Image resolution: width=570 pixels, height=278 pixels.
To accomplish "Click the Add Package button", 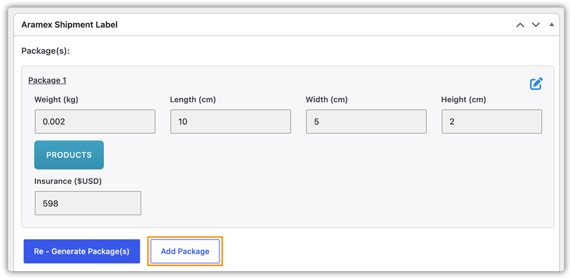I will coord(185,251).
